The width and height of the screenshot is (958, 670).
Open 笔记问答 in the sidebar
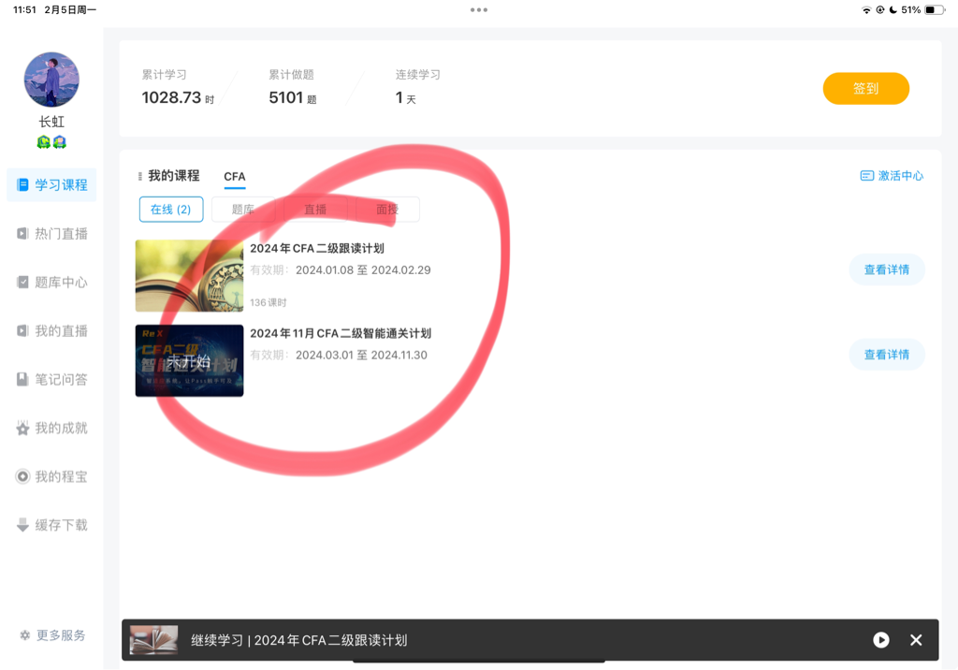[52, 379]
